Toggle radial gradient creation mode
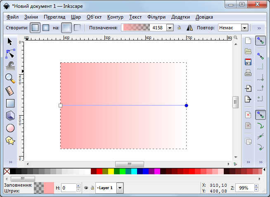This screenshot has height=197, width=270. [x=46, y=28]
